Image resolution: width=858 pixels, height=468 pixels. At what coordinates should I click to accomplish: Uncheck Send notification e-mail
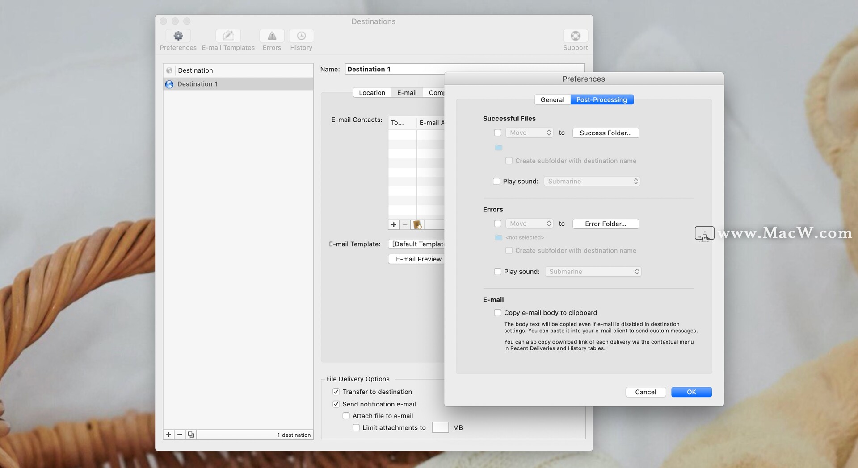tap(336, 404)
